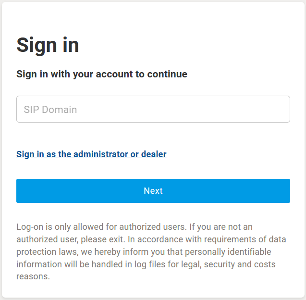Open the administrator or dealer sign-in link

click(x=91, y=154)
